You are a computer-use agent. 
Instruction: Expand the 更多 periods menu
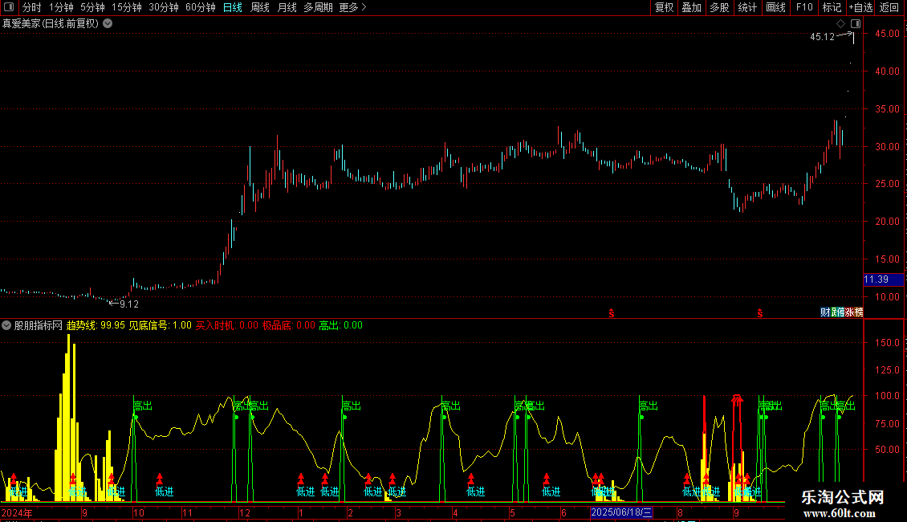pos(353,7)
